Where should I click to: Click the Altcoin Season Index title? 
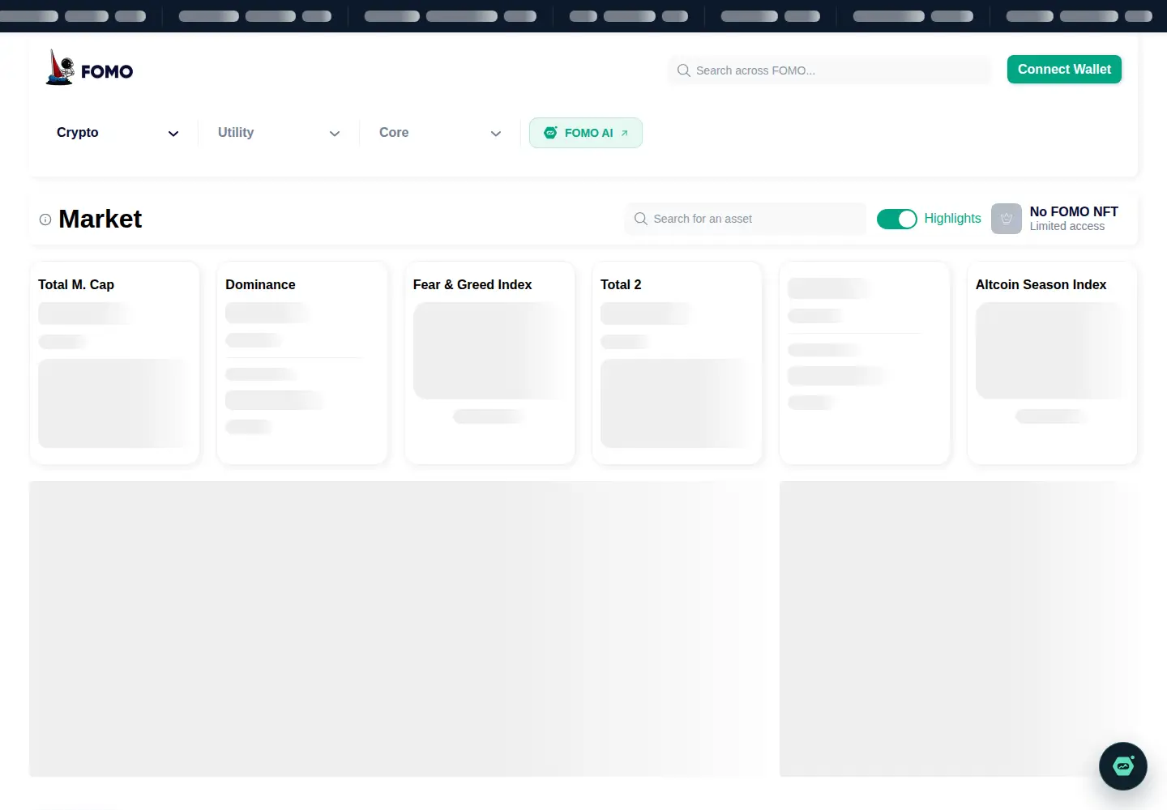(x=1041, y=285)
